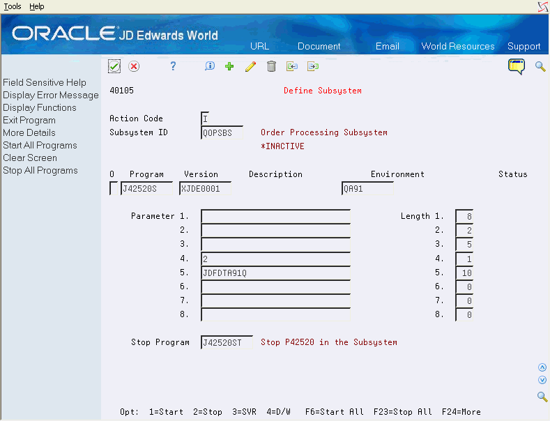This screenshot has width=550, height=421.
Task: Click the red X cancel icon
Action: pos(134,66)
